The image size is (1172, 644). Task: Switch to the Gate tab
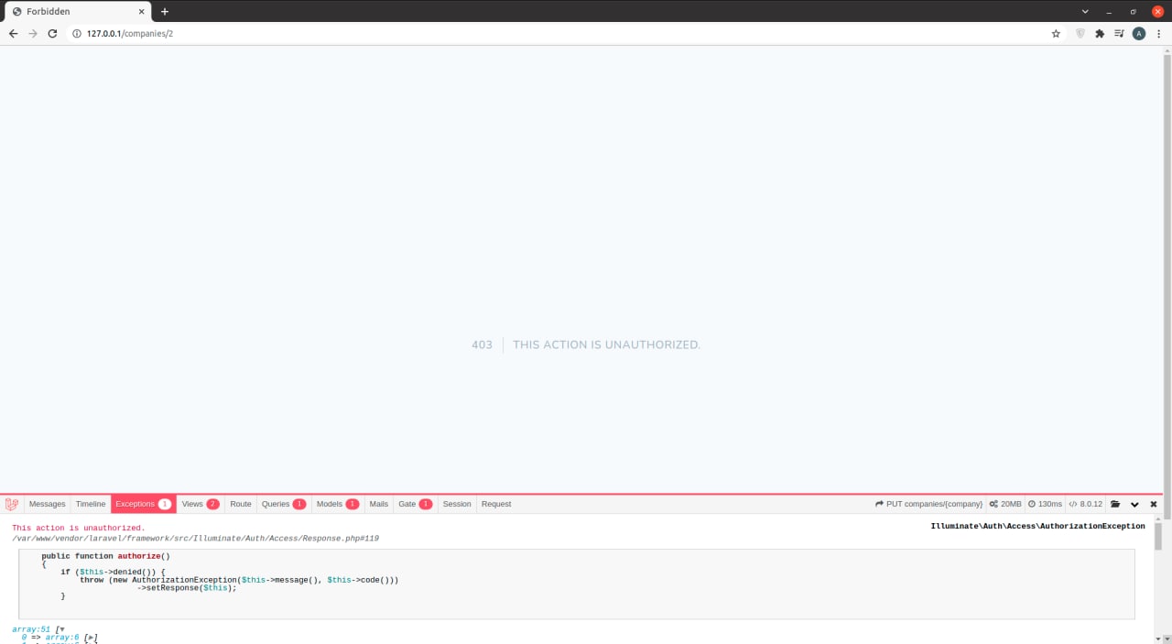point(416,504)
